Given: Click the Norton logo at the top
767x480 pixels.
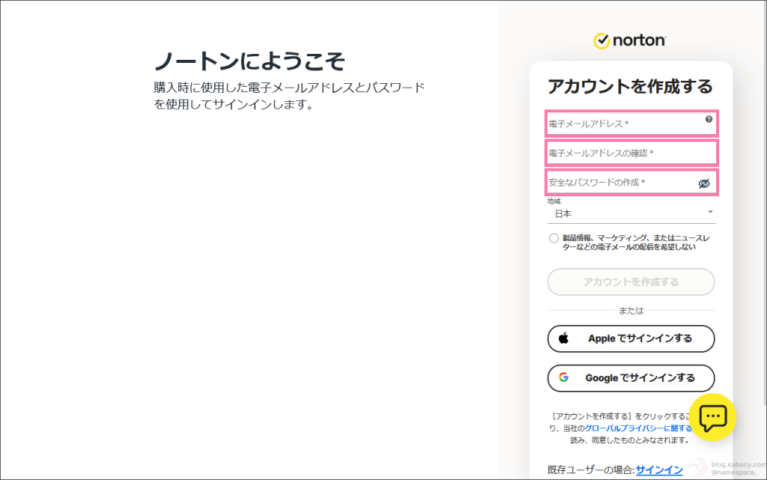Looking at the screenshot, I should [x=630, y=40].
